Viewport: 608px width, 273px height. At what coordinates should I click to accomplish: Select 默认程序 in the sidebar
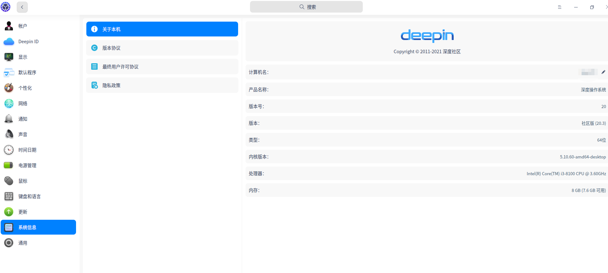(38, 72)
